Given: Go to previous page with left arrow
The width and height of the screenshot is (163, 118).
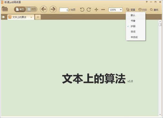Looking at the screenshot, I should click(x=43, y=9).
